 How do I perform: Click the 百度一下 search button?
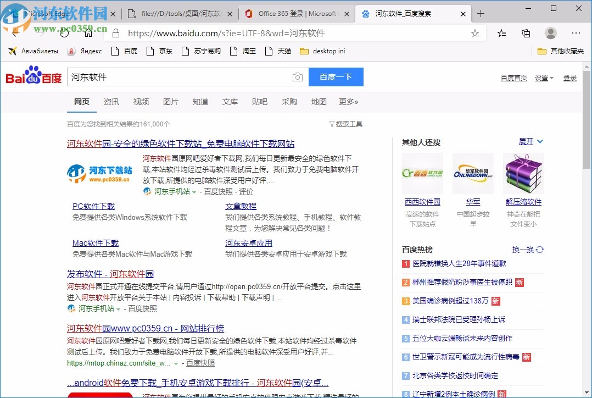pyautogui.click(x=336, y=77)
